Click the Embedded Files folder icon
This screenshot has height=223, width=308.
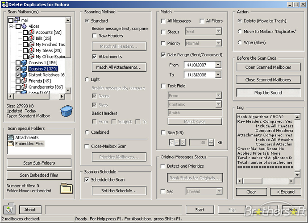tap(11, 144)
